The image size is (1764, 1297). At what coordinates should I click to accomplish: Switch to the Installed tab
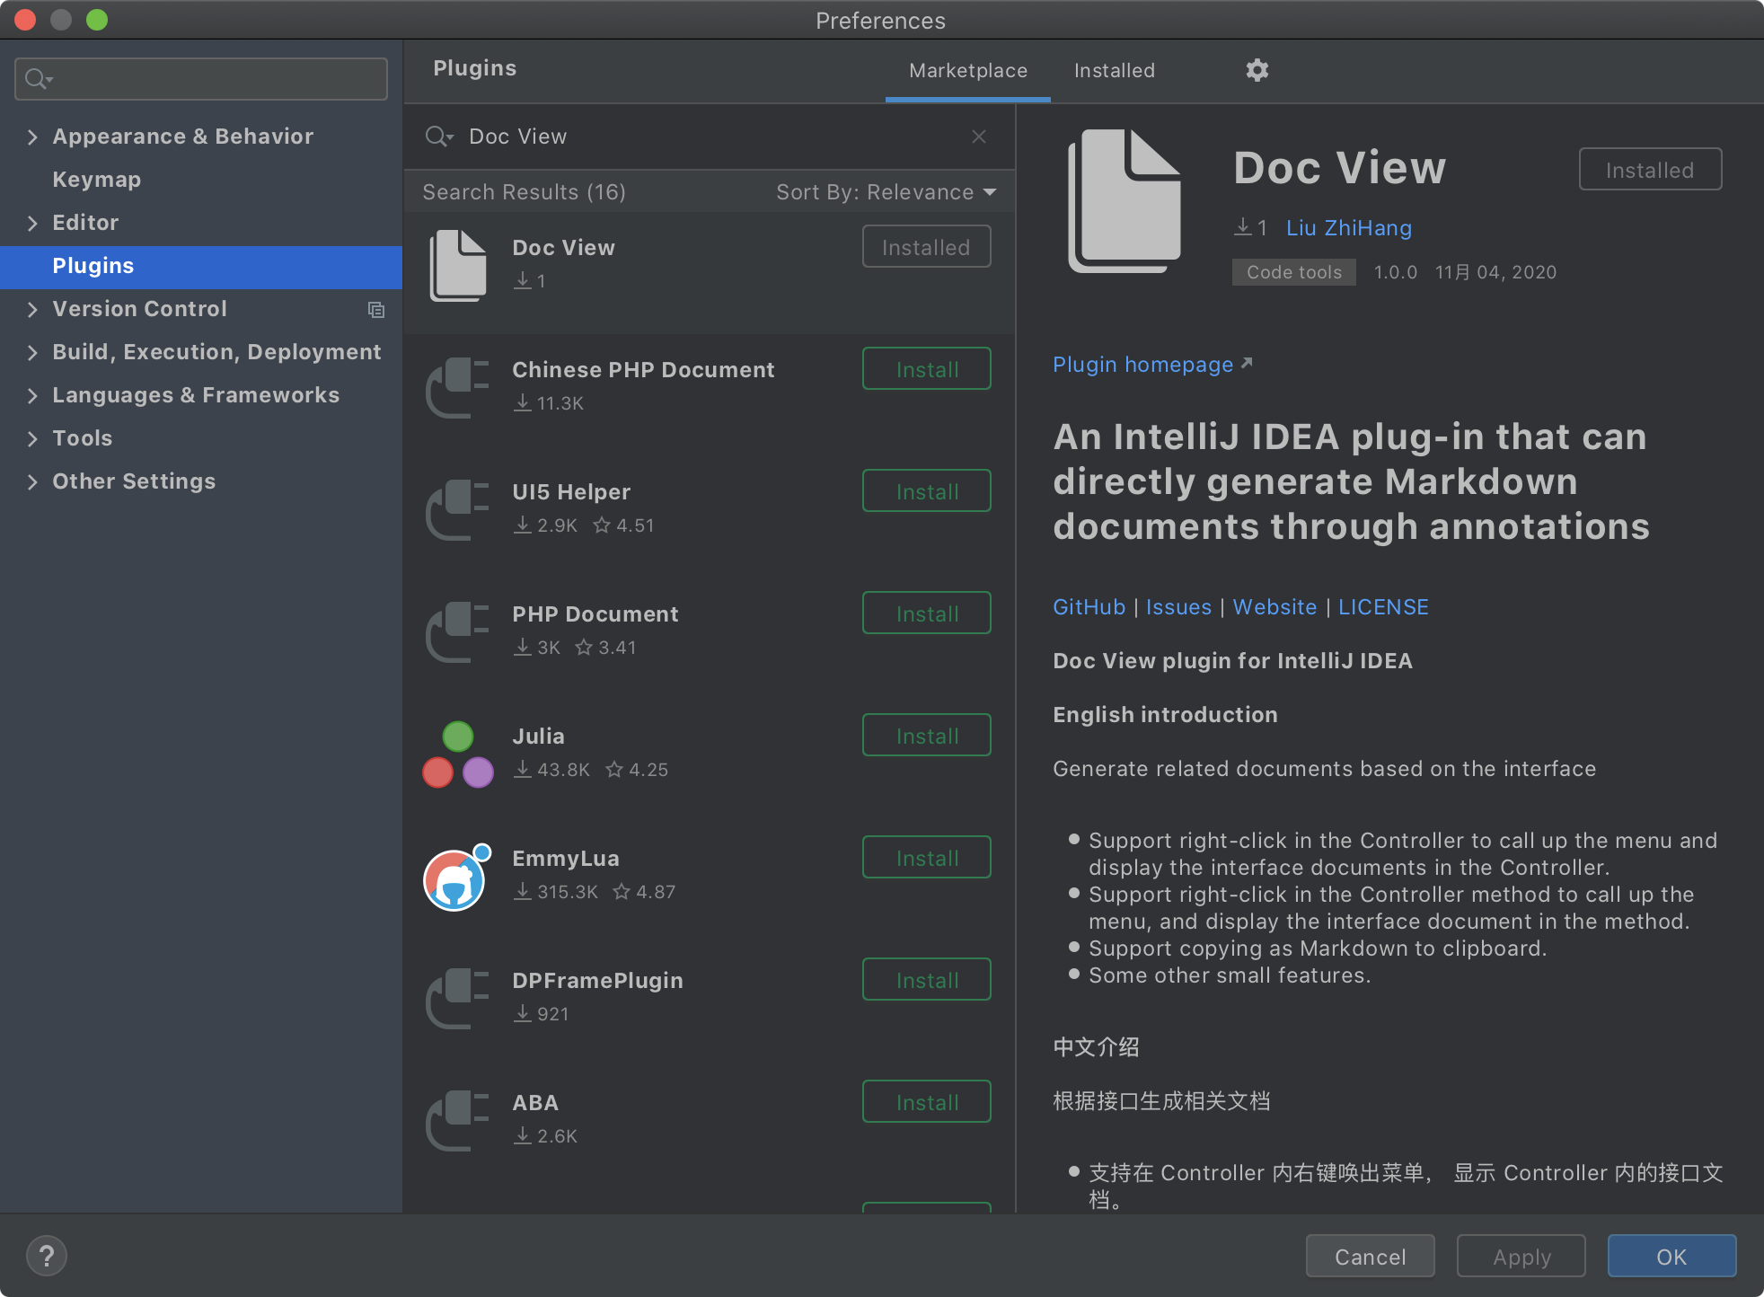(1115, 70)
